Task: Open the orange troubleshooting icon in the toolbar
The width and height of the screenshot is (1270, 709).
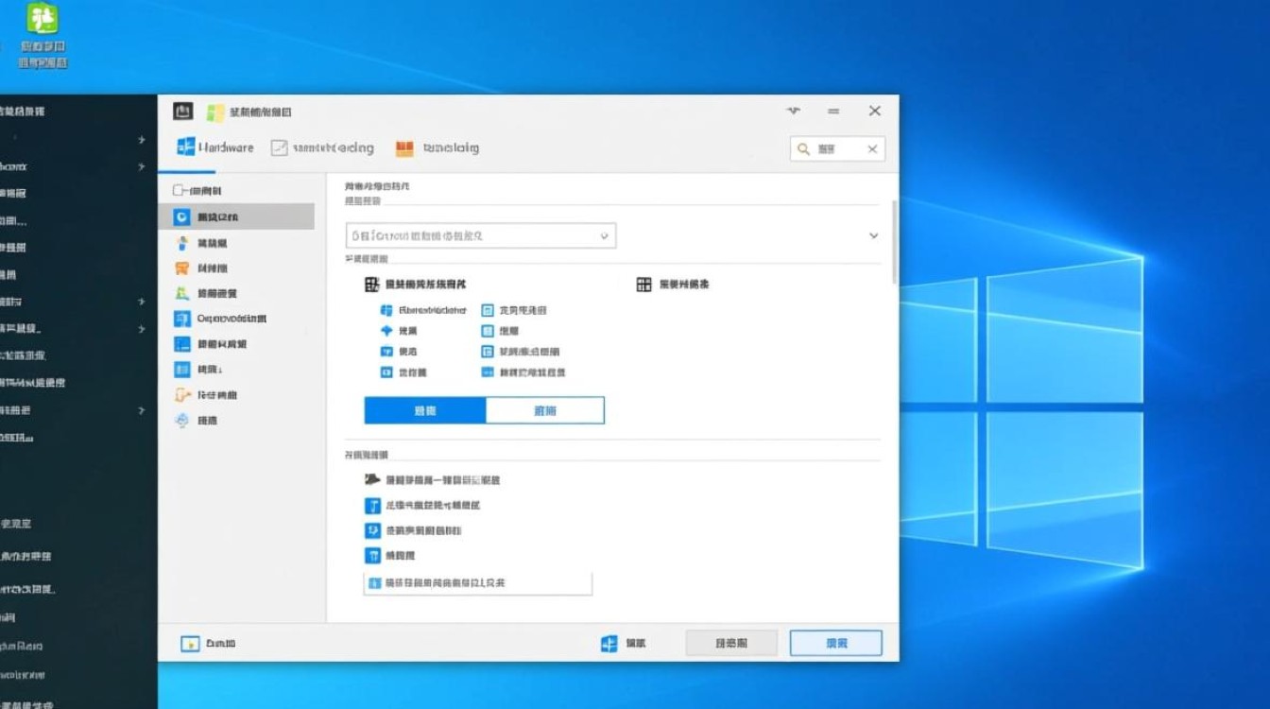Action: coord(404,147)
